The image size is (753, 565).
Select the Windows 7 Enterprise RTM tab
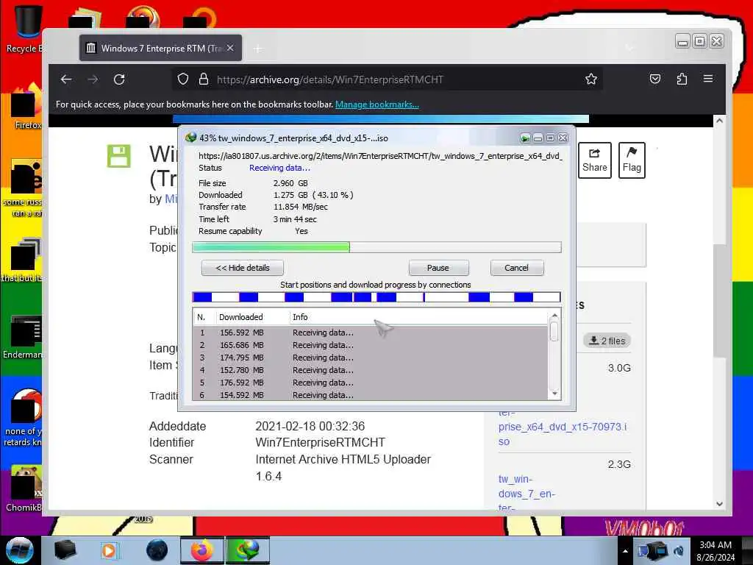[160, 48]
